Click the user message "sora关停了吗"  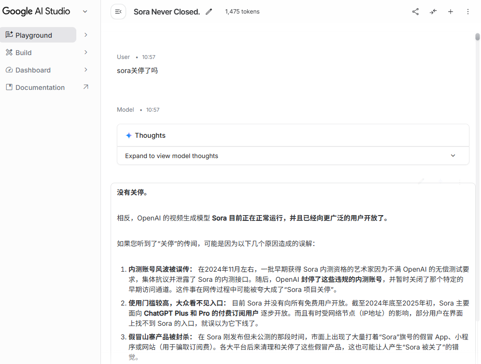point(137,71)
